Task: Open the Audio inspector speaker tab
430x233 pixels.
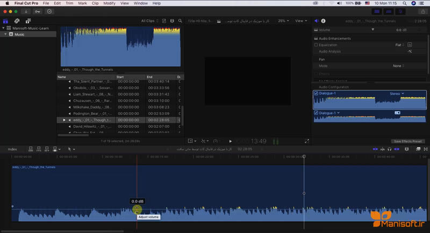Action: [317, 21]
